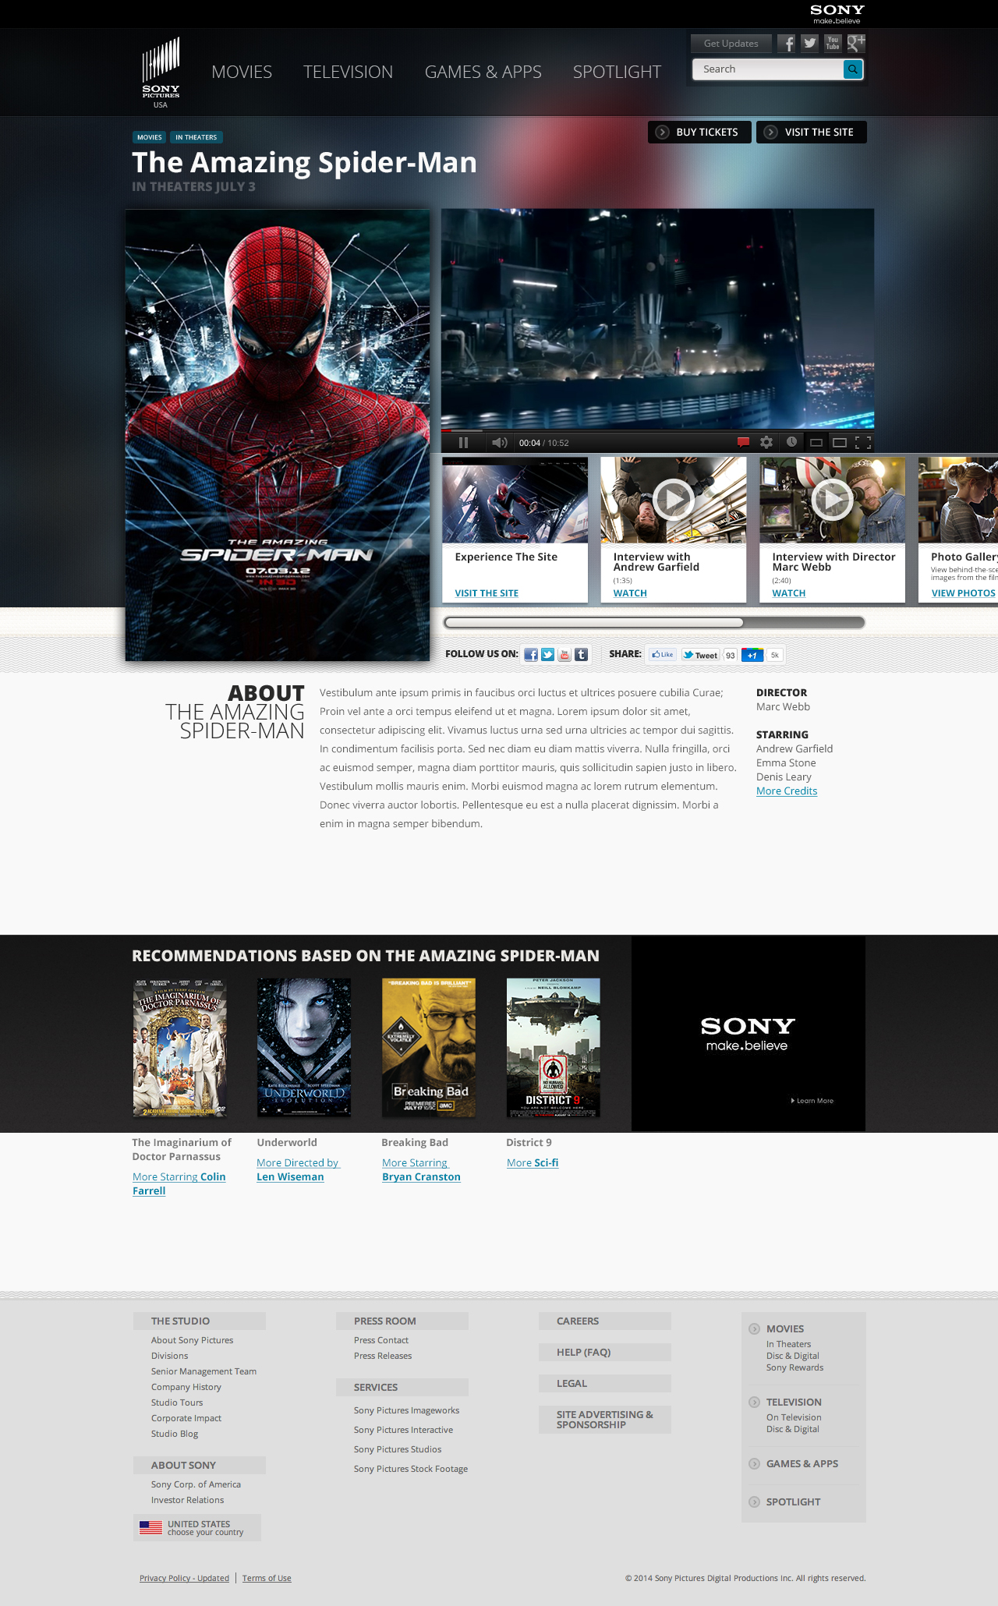998x1606 pixels.
Task: Click the Facebook Like share button
Action: pos(663,655)
